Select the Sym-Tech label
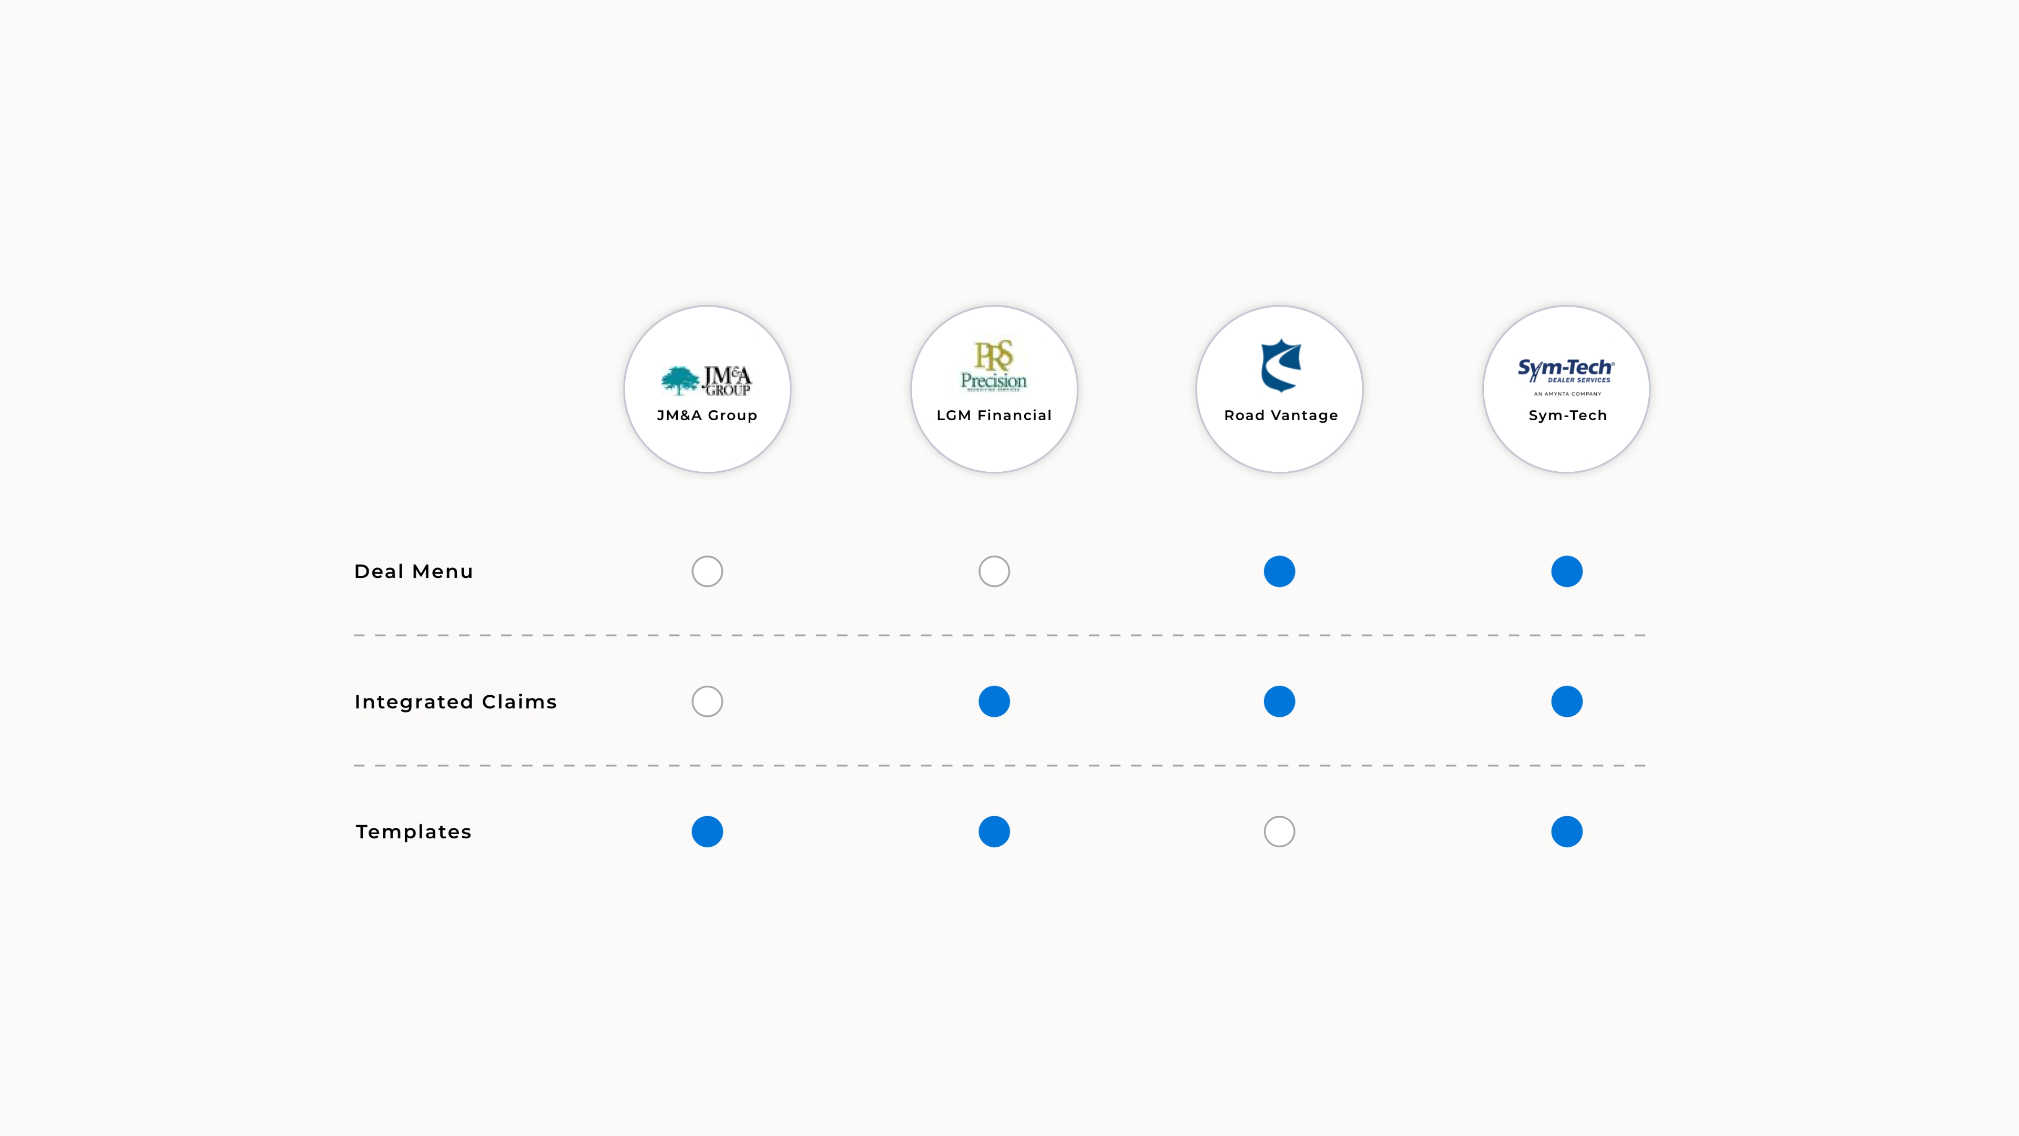Image resolution: width=2019 pixels, height=1136 pixels. [x=1567, y=415]
